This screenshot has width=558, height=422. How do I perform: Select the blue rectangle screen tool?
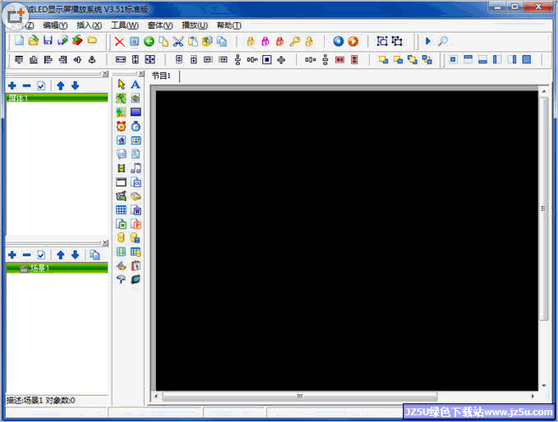136,113
